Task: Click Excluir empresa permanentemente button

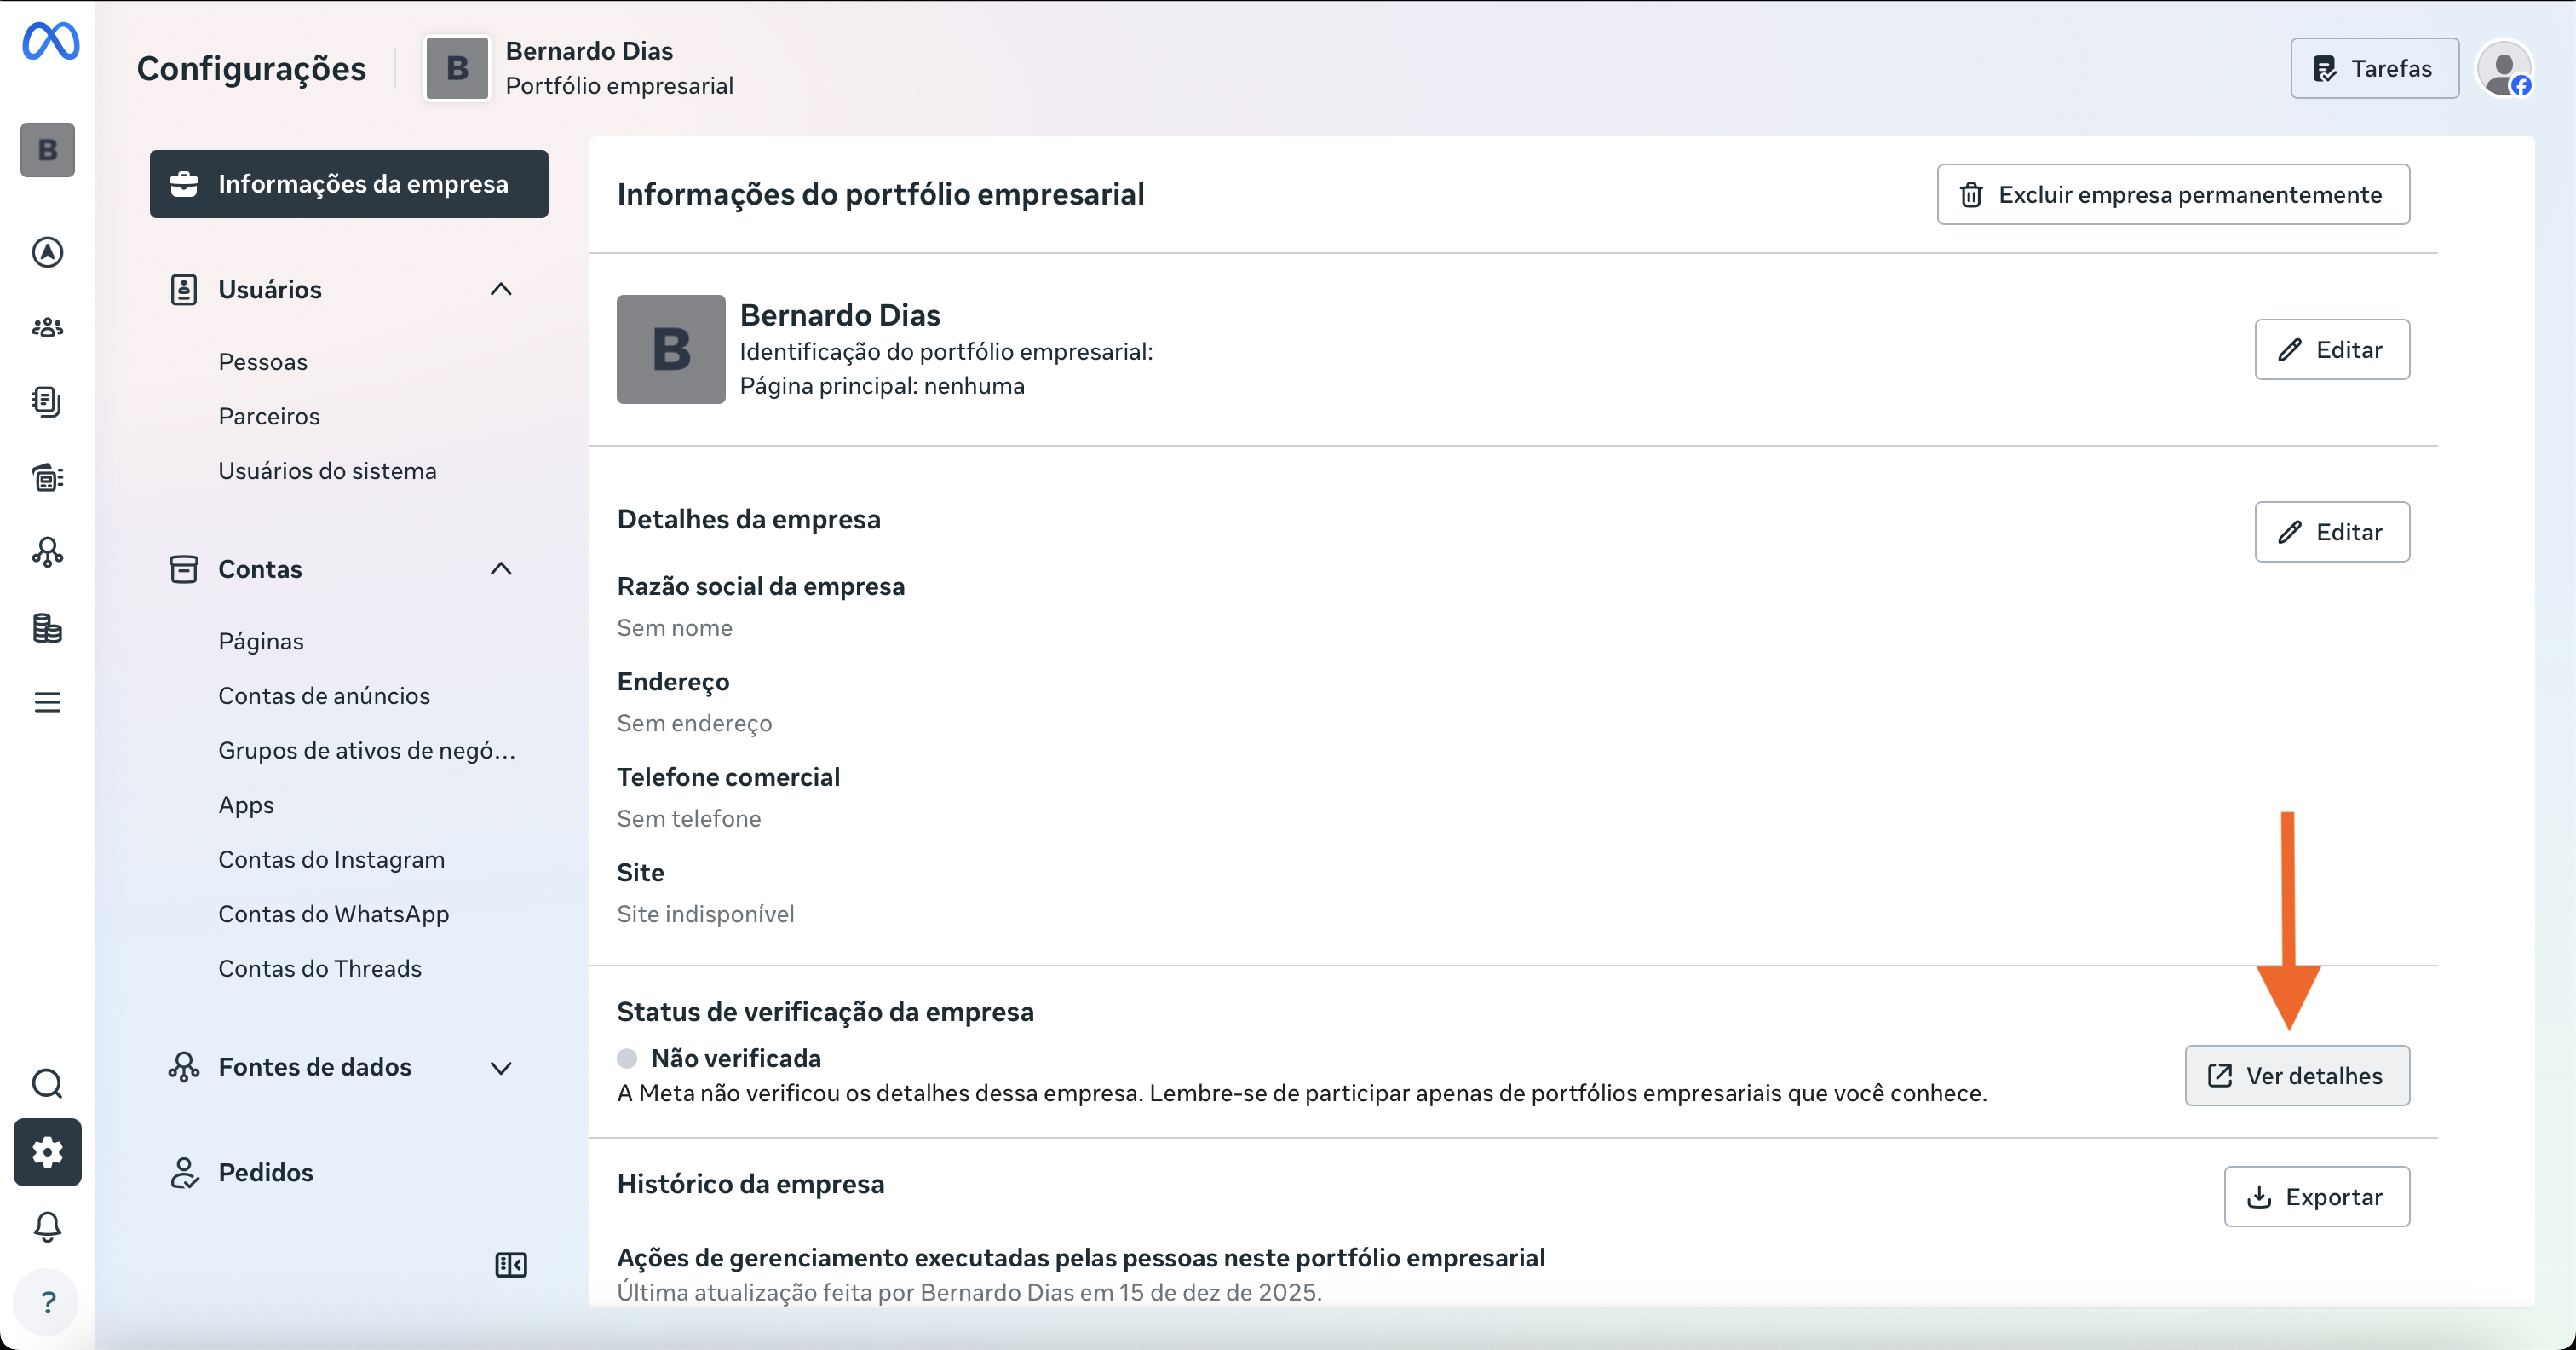Action: coord(2172,194)
